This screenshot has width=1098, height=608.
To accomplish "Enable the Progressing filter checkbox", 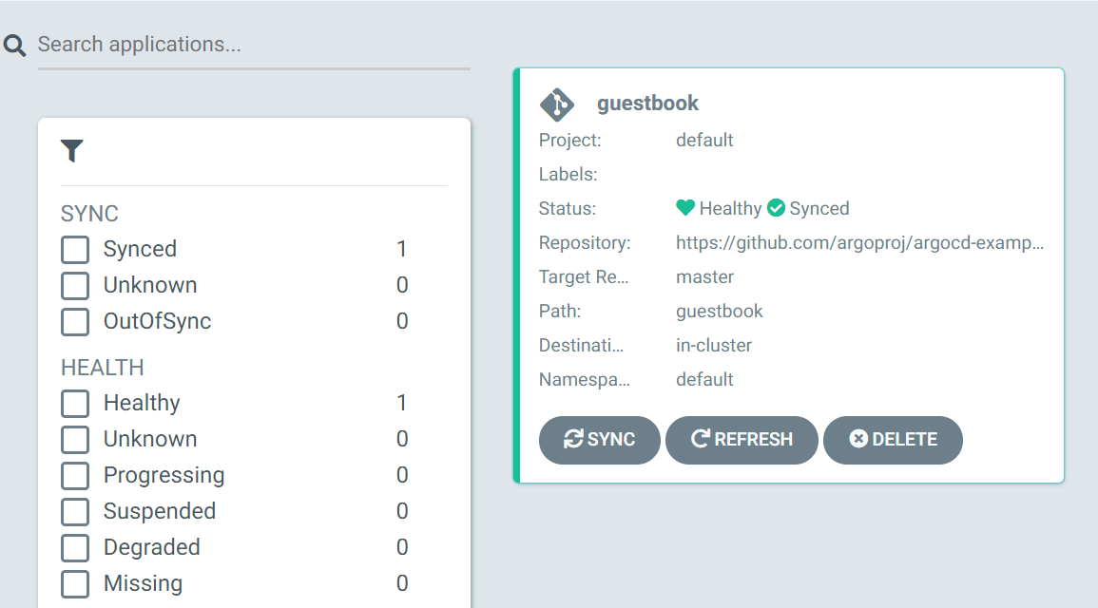I will pyautogui.click(x=75, y=476).
